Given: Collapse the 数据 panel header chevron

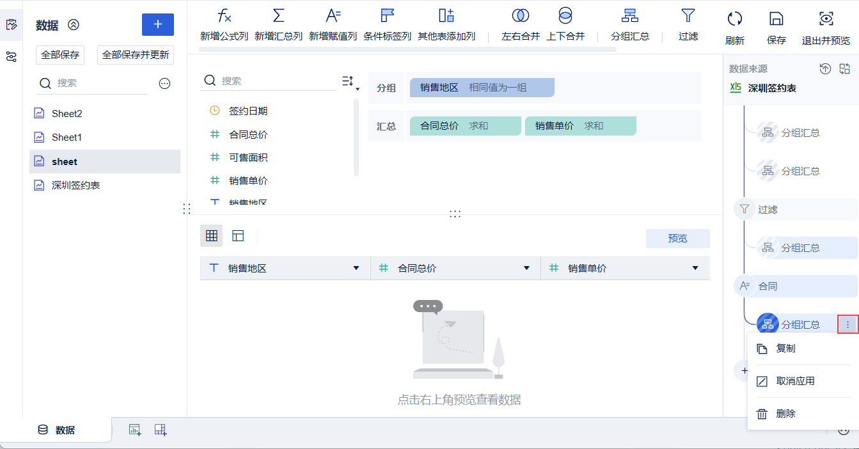Looking at the screenshot, I should [x=74, y=25].
